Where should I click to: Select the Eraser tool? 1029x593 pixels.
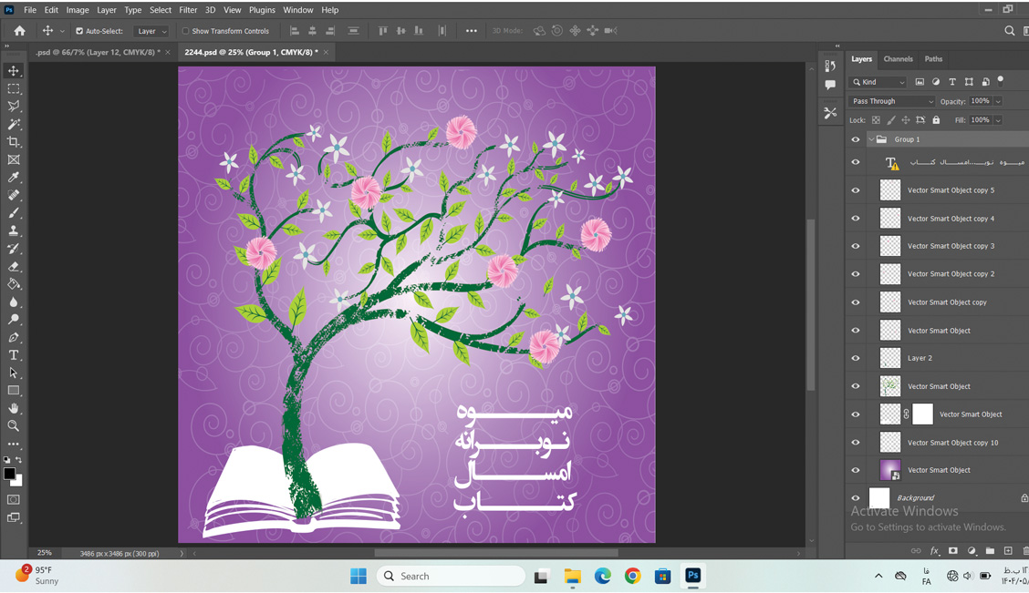pos(13,267)
